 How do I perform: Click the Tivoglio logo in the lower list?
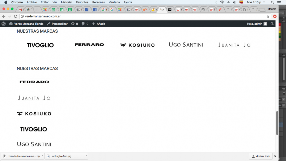[34, 129]
